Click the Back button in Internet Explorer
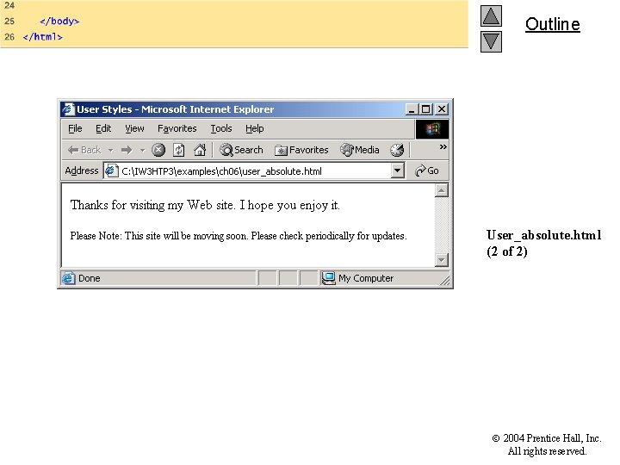Image resolution: width=620 pixels, height=465 pixels. [x=84, y=150]
